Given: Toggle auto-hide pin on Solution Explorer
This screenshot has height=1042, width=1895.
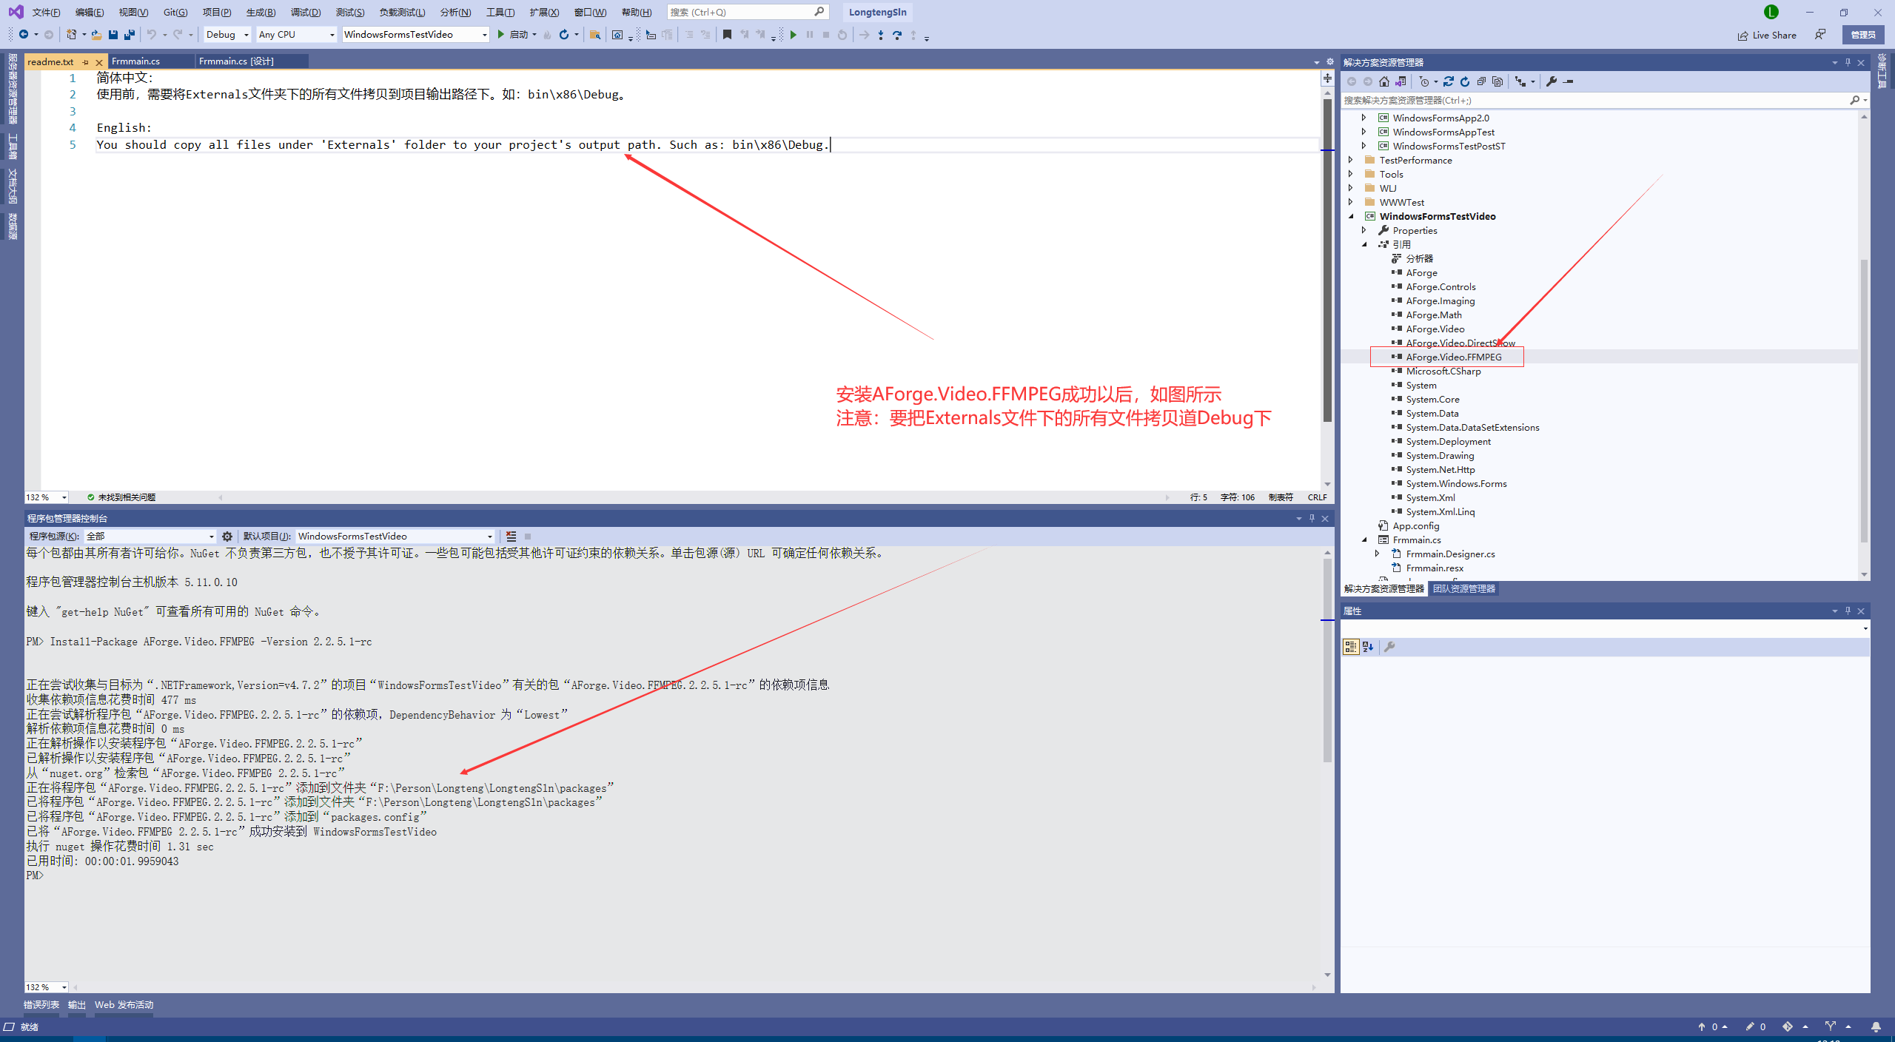Looking at the screenshot, I should pyautogui.click(x=1848, y=62).
